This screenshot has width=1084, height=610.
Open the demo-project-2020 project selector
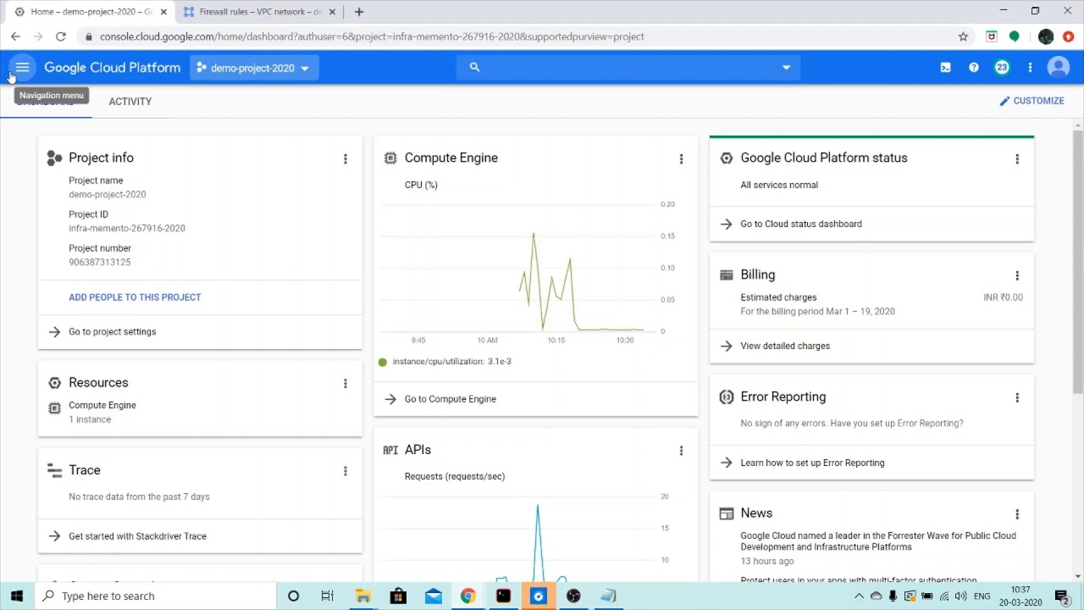coord(254,68)
